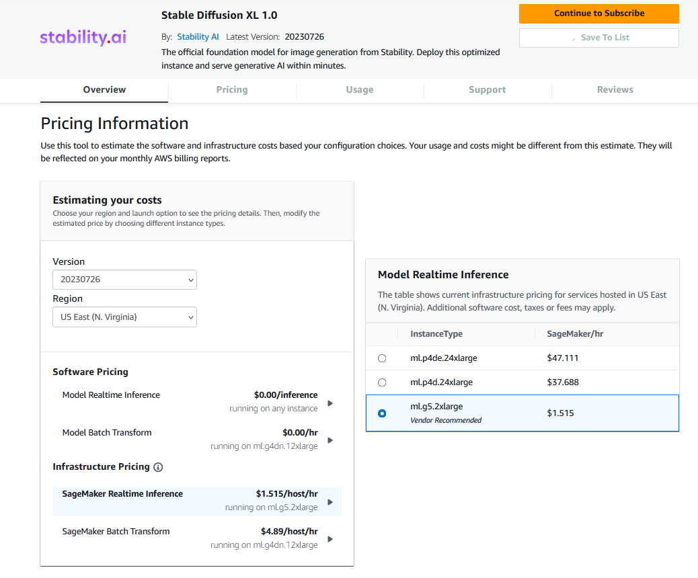Click SageMaker Realtime Inference row label
The image size is (698, 578).
122,494
